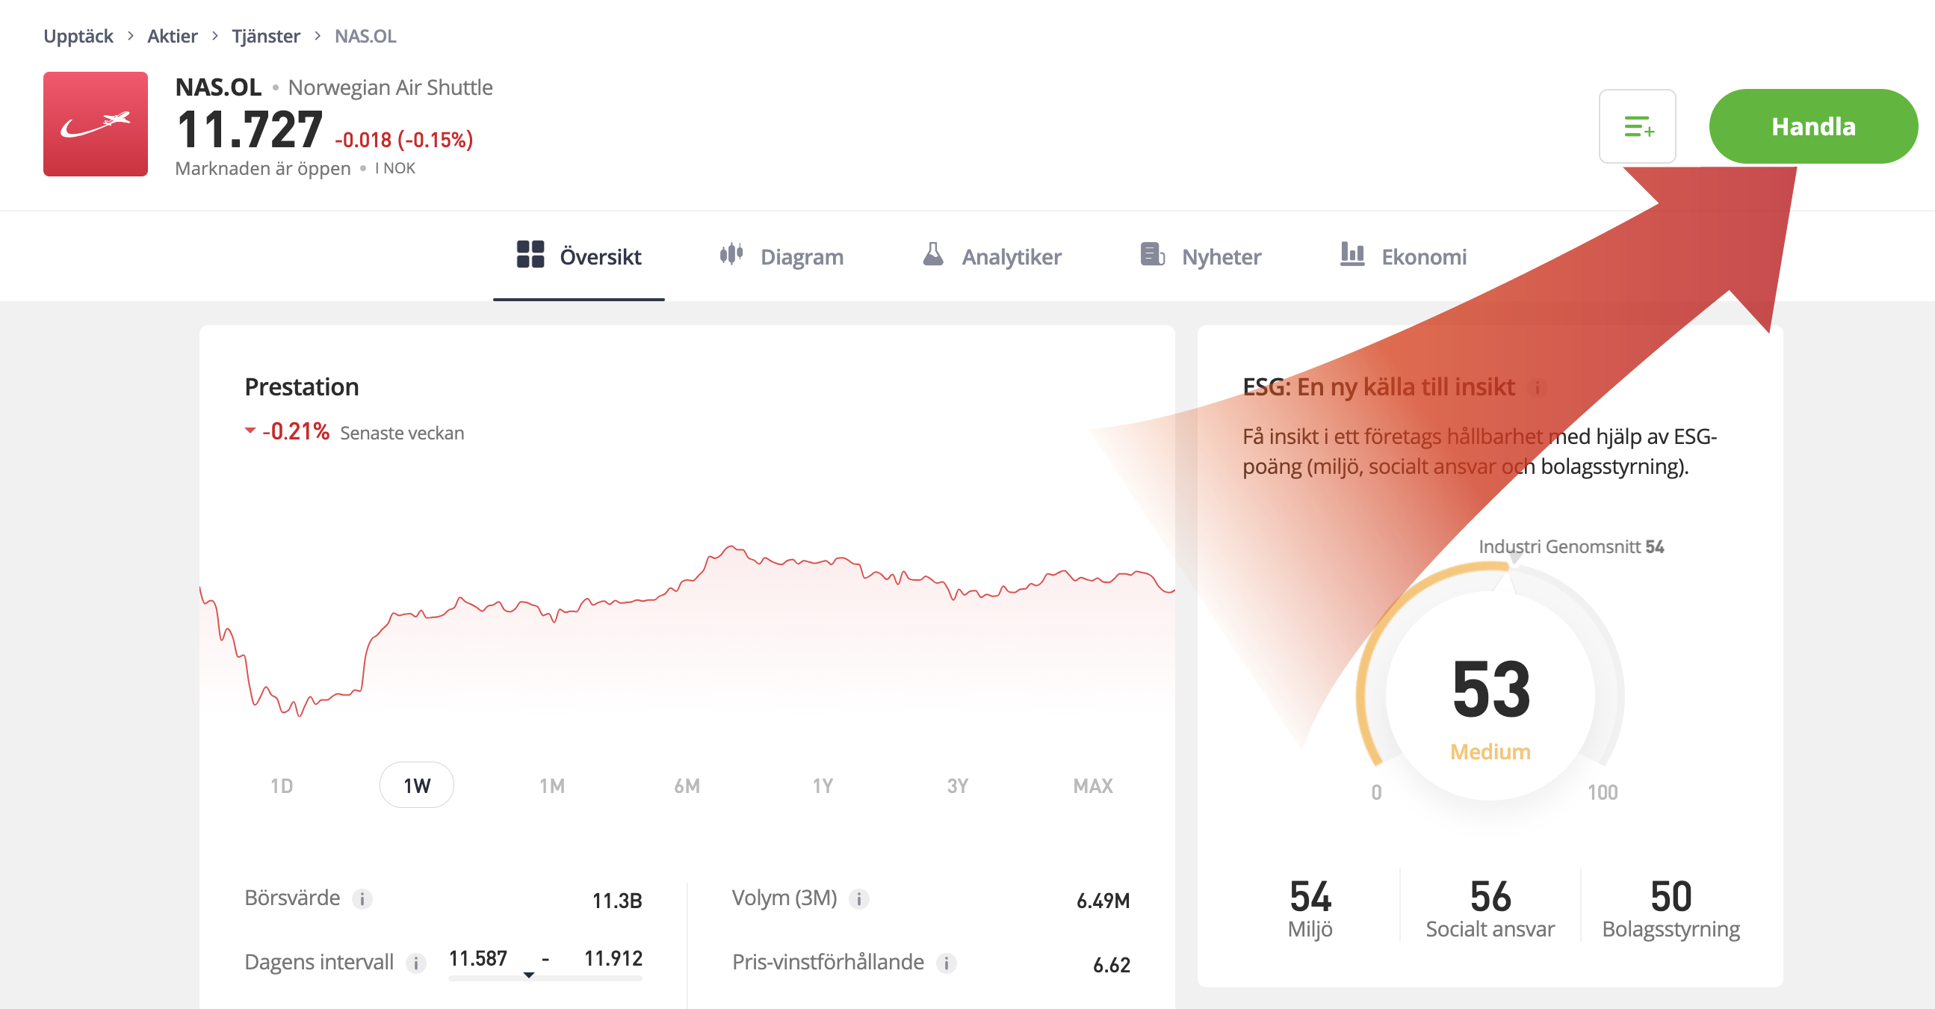Open the Upptäck breadcrumb link

pos(78,36)
